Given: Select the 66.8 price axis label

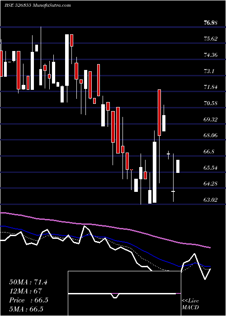Looking at the screenshot, I should point(209,152).
